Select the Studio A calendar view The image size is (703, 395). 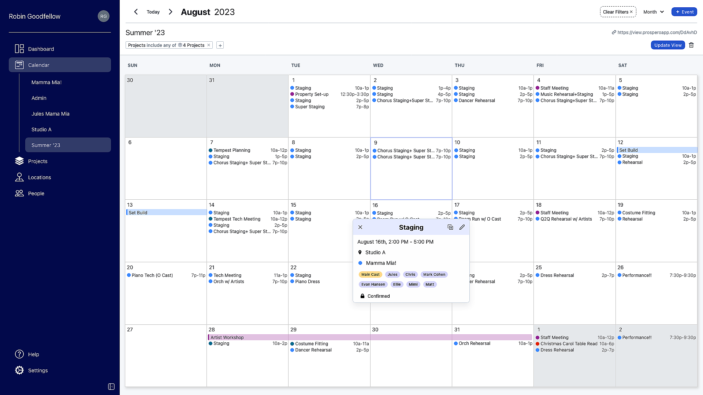click(41, 129)
